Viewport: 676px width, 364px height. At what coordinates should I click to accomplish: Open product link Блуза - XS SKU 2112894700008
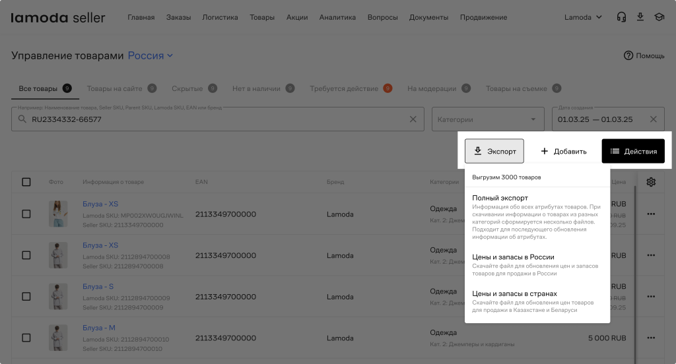[x=100, y=245]
